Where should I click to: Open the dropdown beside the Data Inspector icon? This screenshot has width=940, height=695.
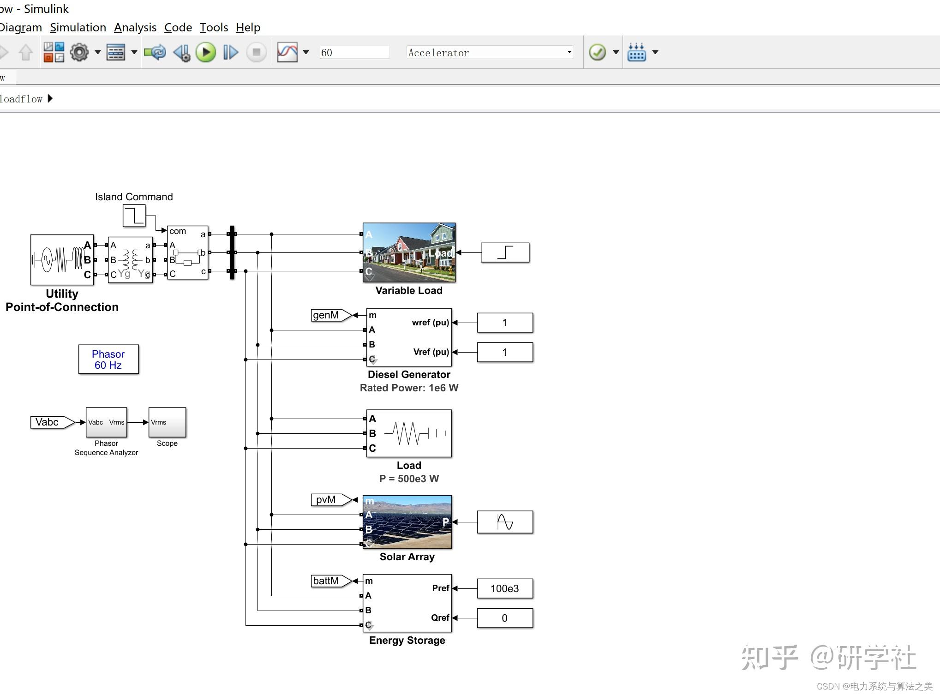pyautogui.click(x=306, y=52)
